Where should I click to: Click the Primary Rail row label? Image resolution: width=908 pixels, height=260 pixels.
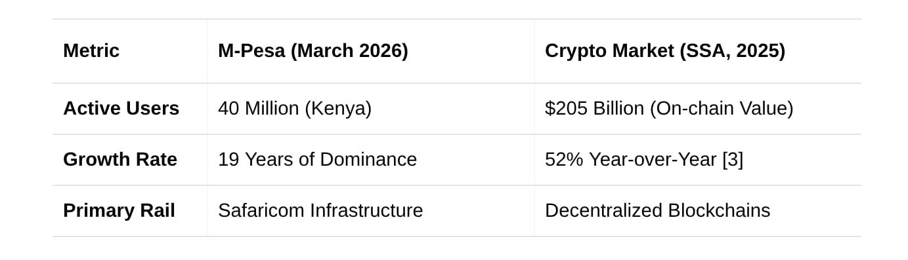[x=119, y=211]
